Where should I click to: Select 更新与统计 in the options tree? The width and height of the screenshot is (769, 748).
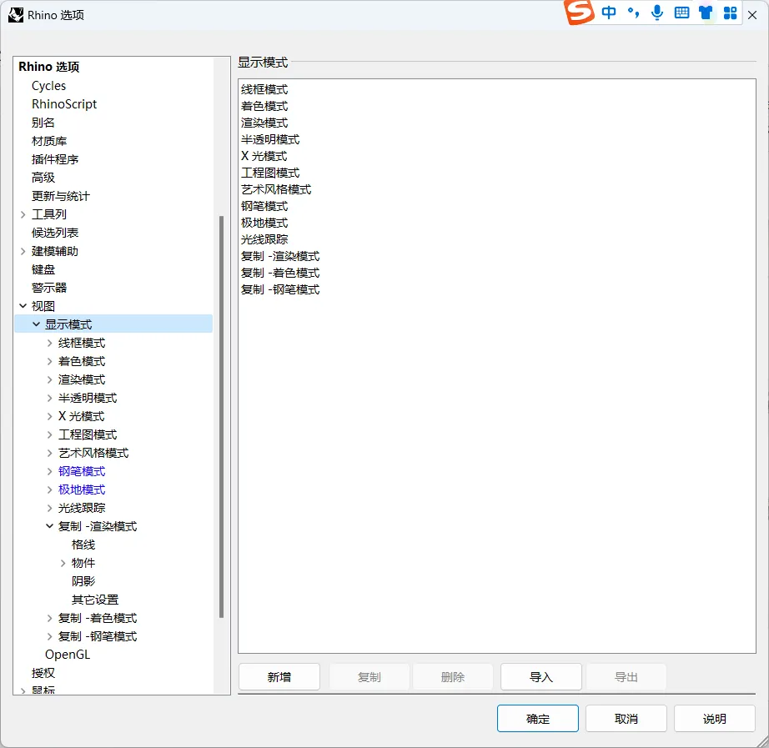tap(61, 196)
